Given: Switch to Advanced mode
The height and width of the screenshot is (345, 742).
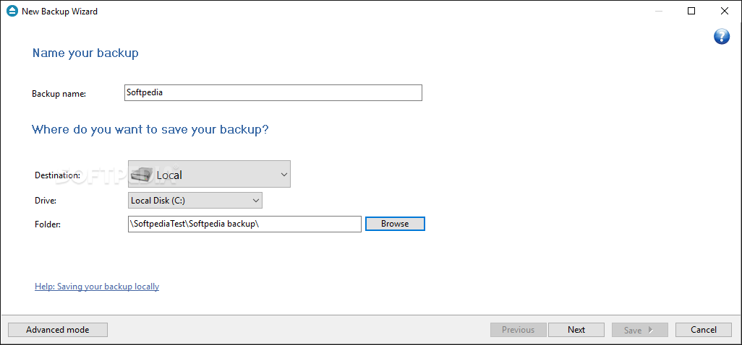Looking at the screenshot, I should click(58, 330).
